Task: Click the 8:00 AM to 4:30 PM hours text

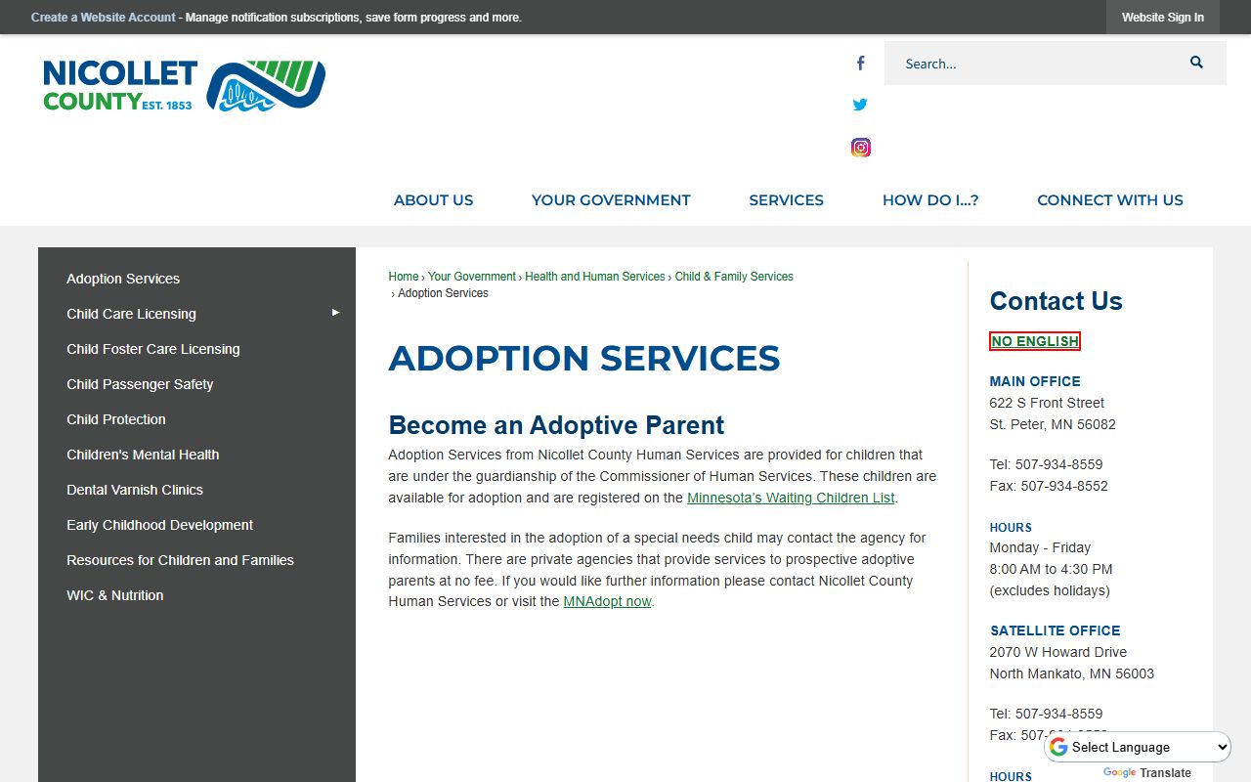Action: point(1051,569)
